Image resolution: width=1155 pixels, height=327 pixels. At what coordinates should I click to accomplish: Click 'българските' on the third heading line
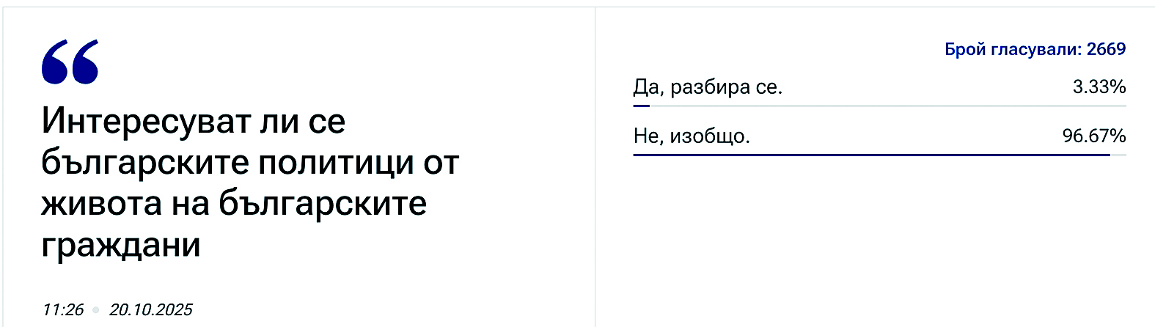pos(323,203)
